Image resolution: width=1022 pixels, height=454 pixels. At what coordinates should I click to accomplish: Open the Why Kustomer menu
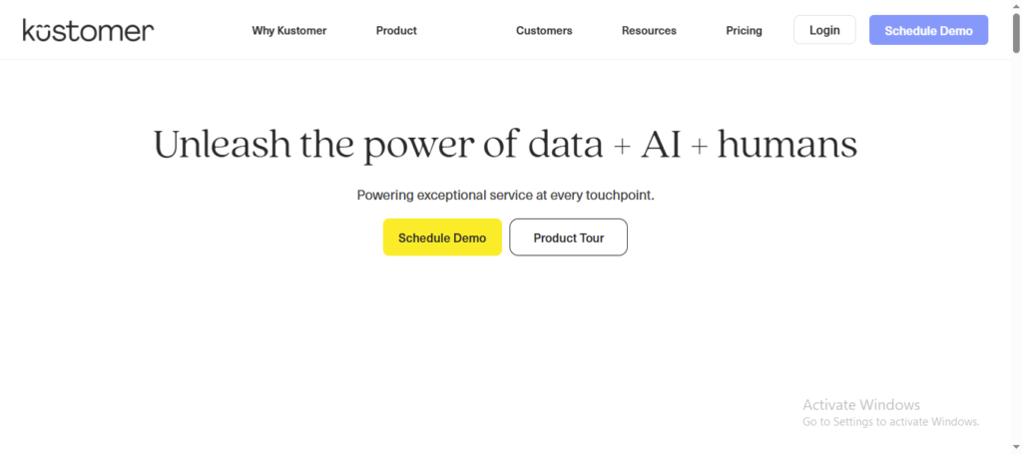point(288,31)
